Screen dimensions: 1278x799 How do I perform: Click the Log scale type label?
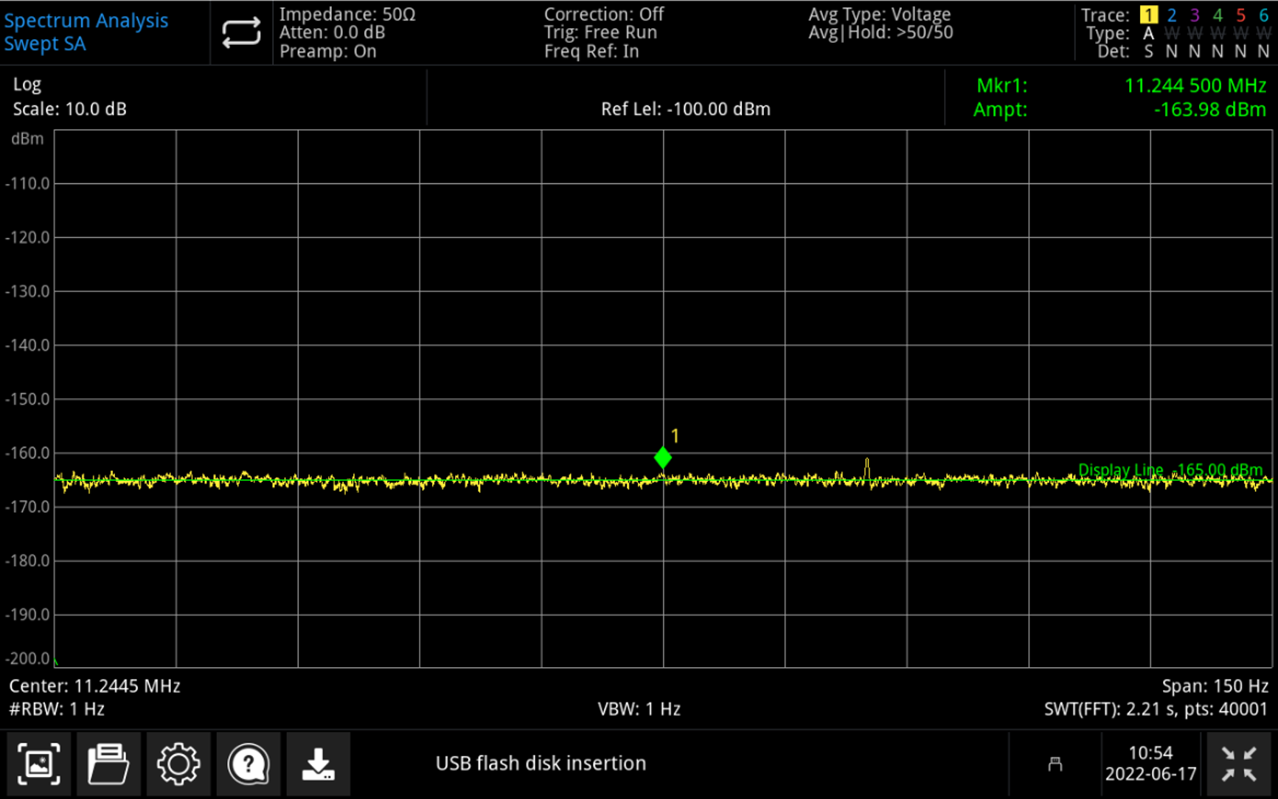27,85
